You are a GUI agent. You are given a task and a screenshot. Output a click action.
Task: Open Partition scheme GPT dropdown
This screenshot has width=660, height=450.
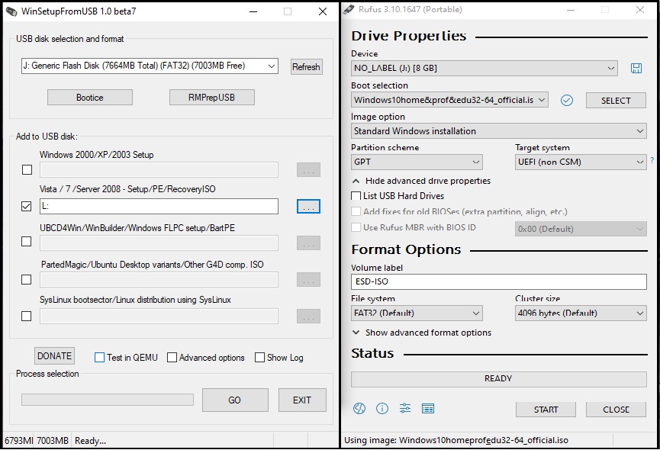(x=417, y=162)
